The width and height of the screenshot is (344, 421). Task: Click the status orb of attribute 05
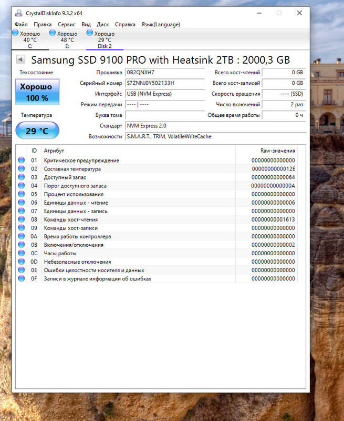(22, 194)
